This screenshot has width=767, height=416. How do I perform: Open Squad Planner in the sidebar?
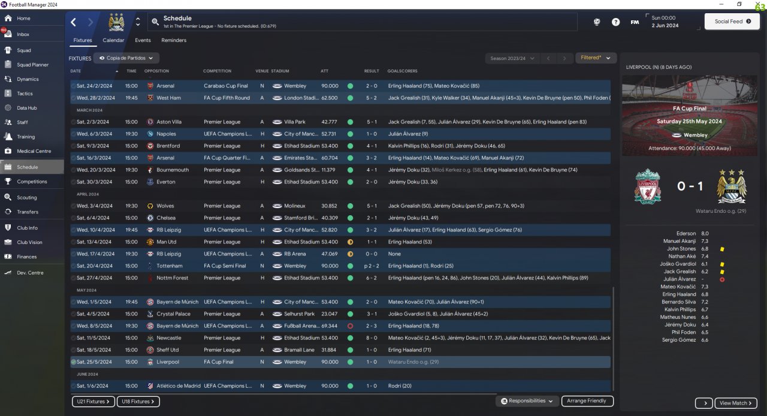click(32, 65)
